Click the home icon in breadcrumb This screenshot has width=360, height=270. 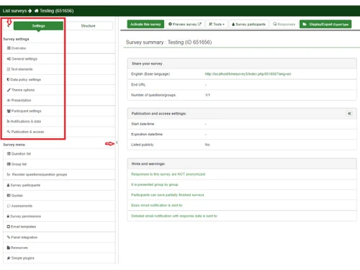coord(37,11)
